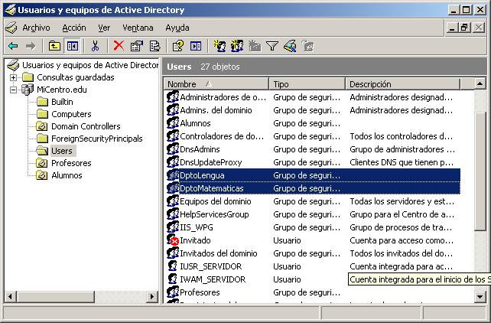Screen dimensions: 491x323
Task: Click the red X Delete icon
Action: (x=119, y=46)
